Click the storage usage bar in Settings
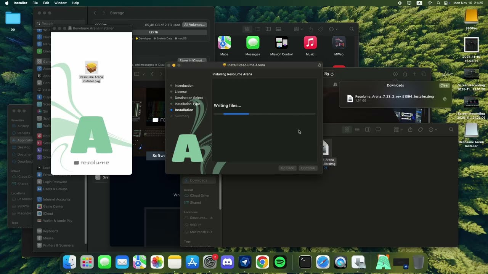Viewport: 488px width, 274px height. pyautogui.click(x=153, y=32)
